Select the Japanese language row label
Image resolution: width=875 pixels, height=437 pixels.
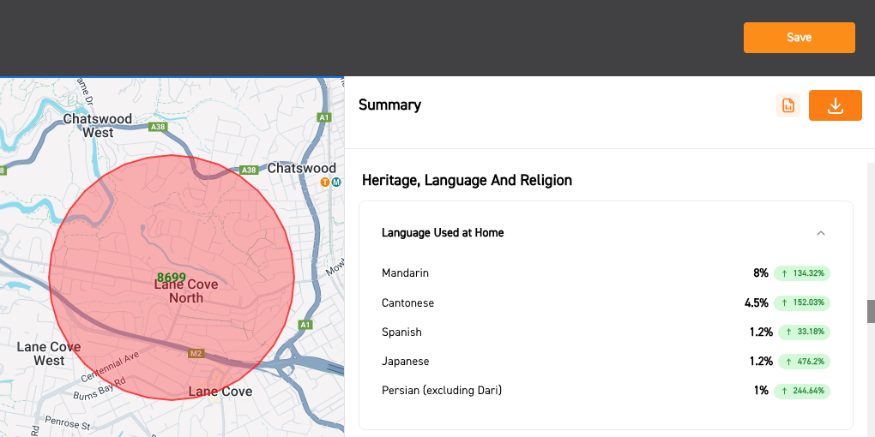point(405,362)
